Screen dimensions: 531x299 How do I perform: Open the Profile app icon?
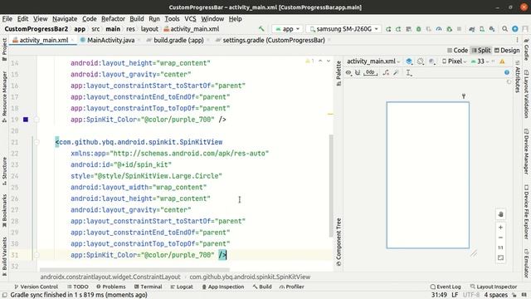point(439,29)
